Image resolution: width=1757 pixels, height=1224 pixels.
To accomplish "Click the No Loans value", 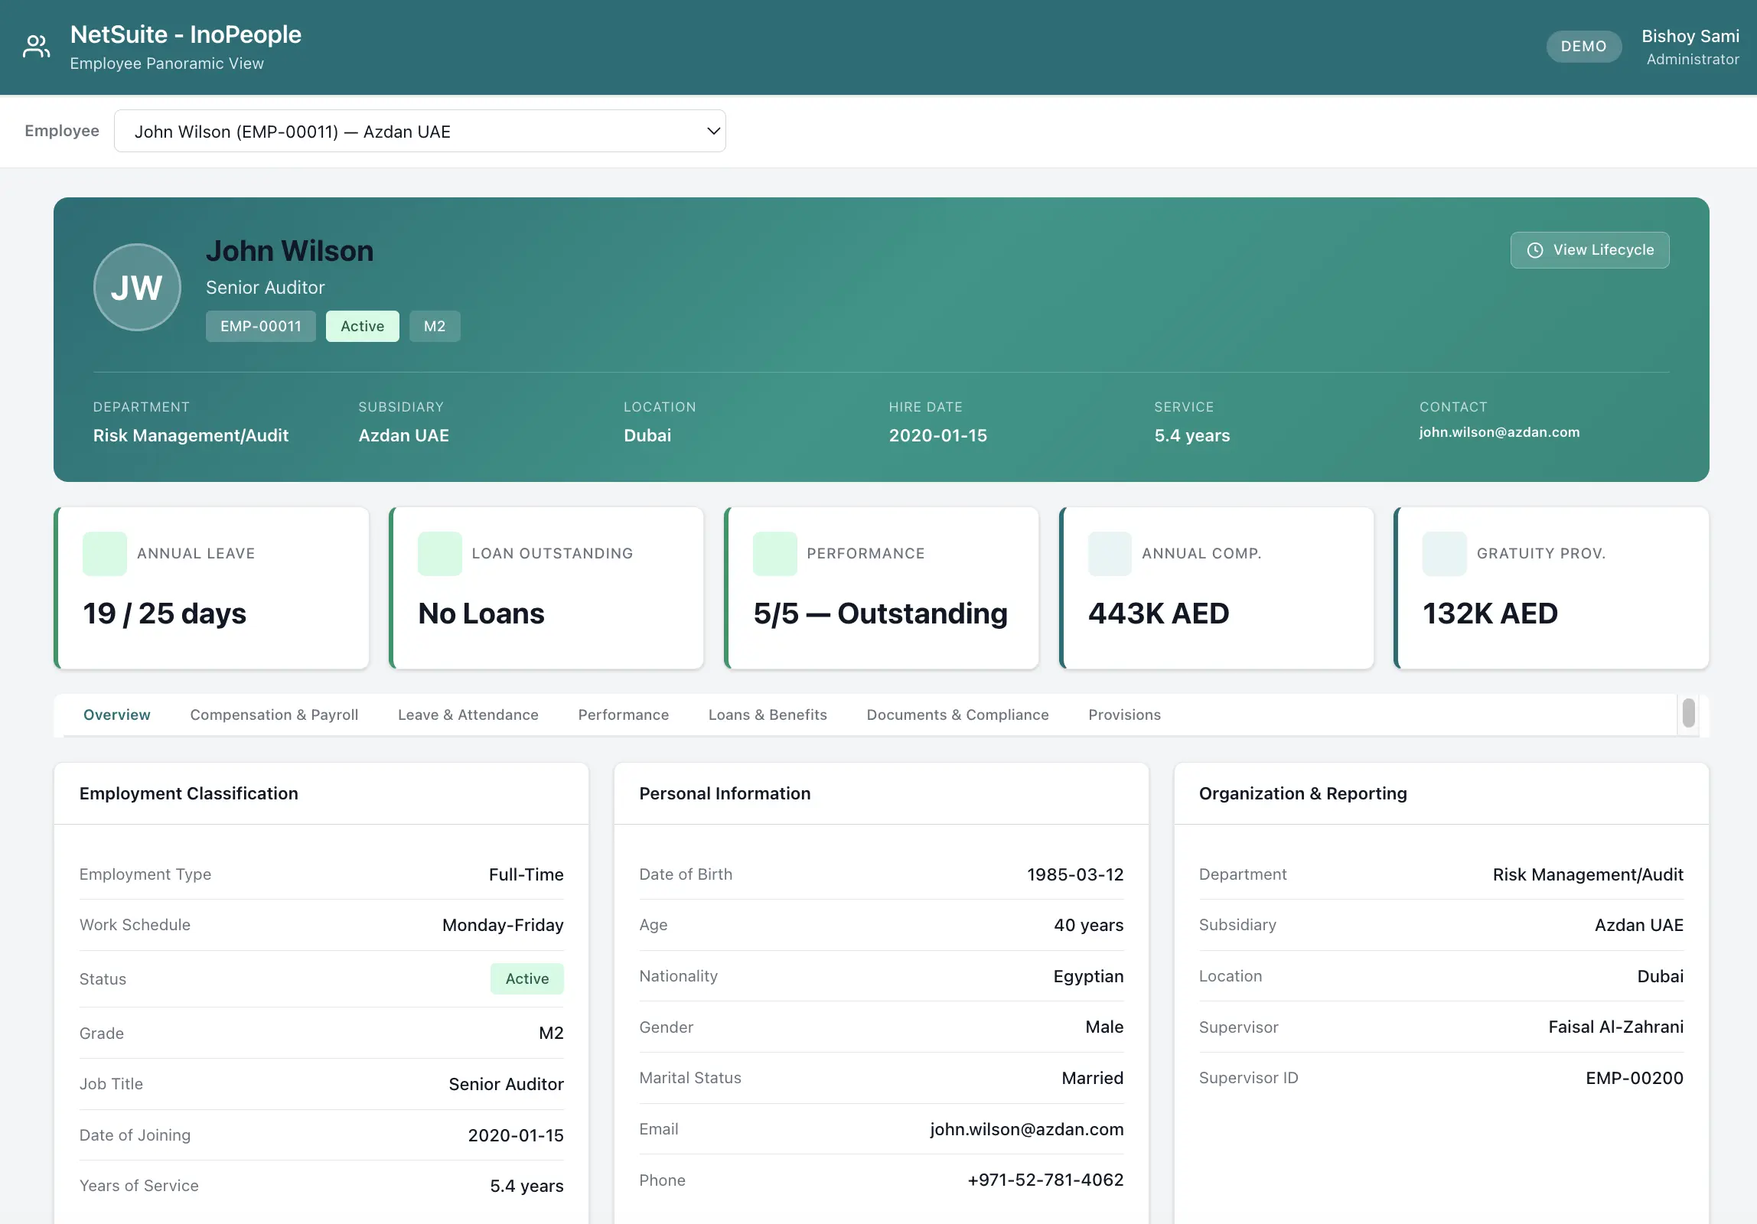I will 481,614.
